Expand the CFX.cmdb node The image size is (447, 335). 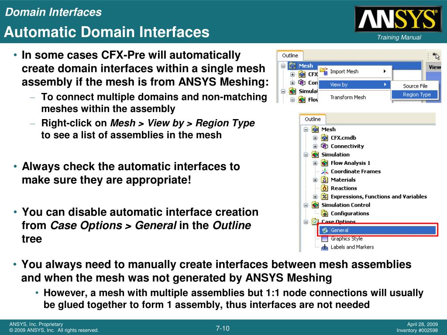click(315, 138)
